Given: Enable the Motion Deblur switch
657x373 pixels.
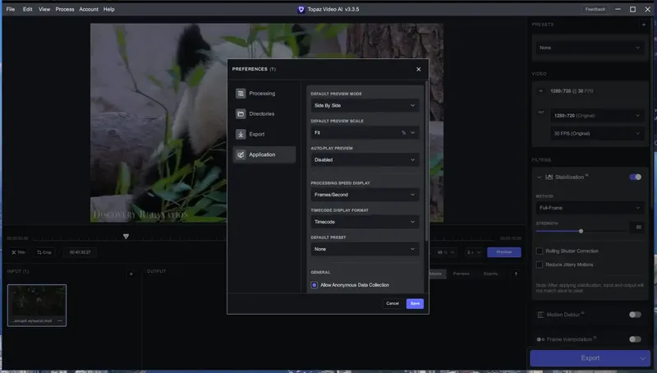Looking at the screenshot, I should click(635, 315).
